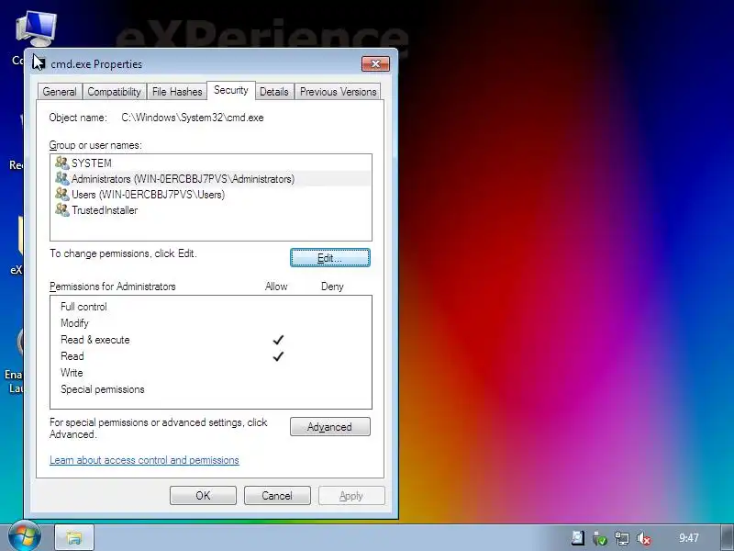Image resolution: width=734 pixels, height=551 pixels.
Task: Open the General tab
Action: coord(60,91)
